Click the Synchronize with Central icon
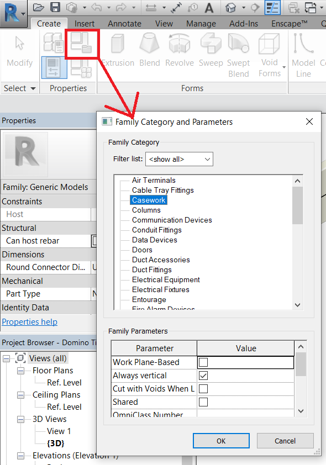 (71, 7)
